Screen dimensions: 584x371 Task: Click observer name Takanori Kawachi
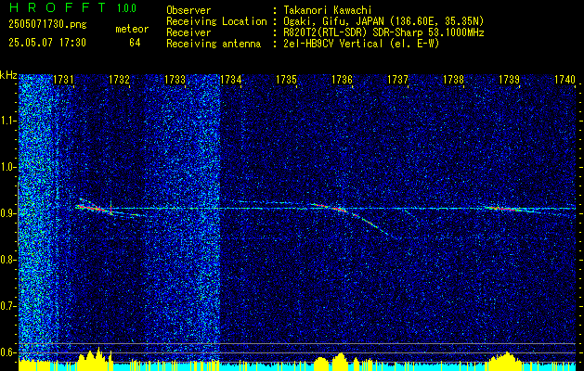328,10
